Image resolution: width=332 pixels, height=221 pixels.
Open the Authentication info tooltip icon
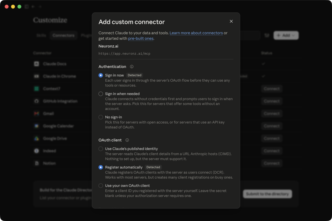point(132,67)
